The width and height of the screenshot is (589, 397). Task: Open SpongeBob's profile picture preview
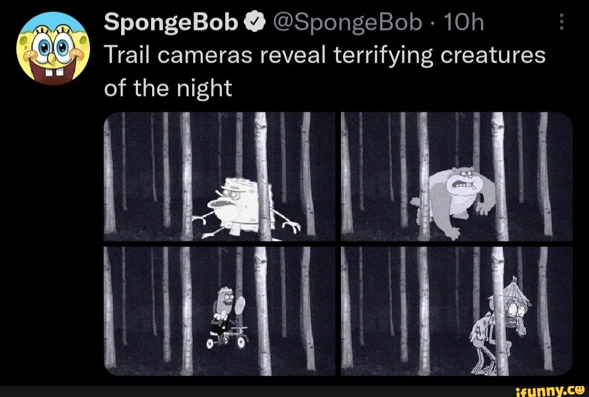[x=52, y=46]
